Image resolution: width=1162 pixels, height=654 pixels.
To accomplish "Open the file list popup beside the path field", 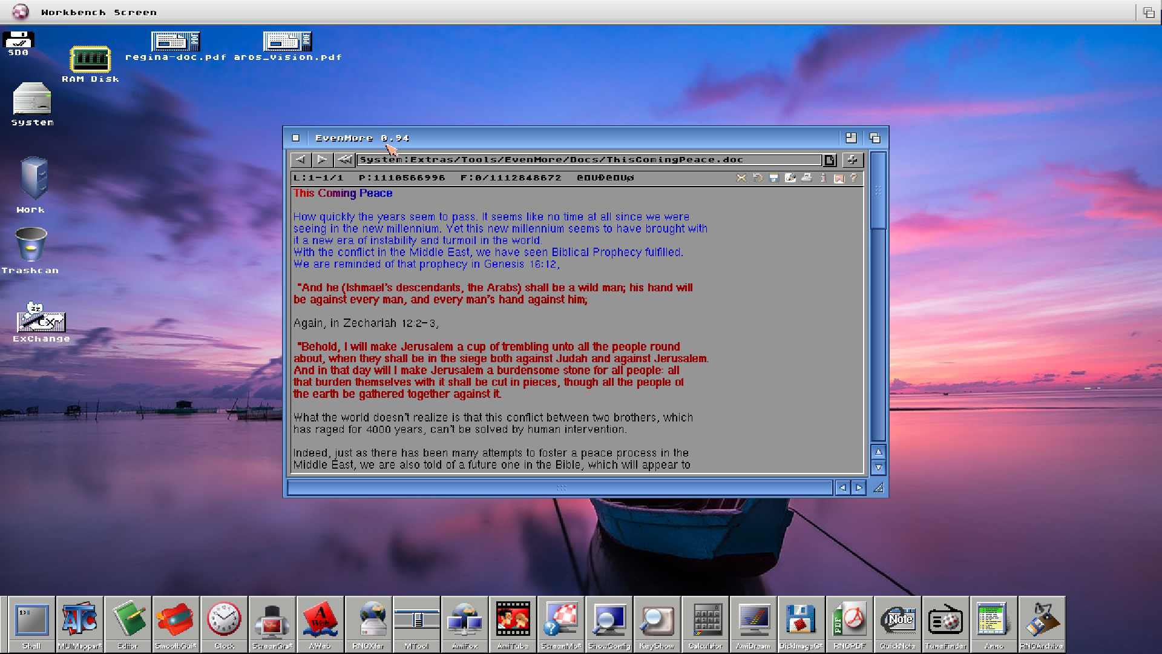I will 830,159.
